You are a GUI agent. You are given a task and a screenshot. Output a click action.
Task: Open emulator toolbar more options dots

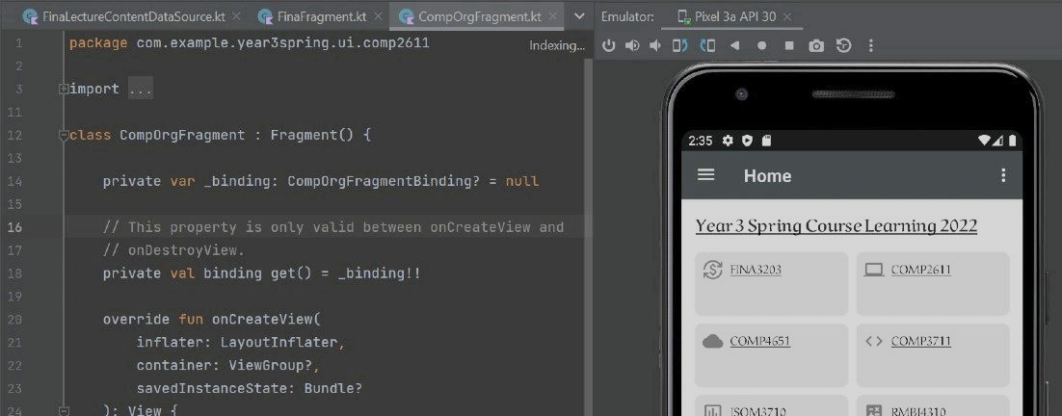pos(871,45)
